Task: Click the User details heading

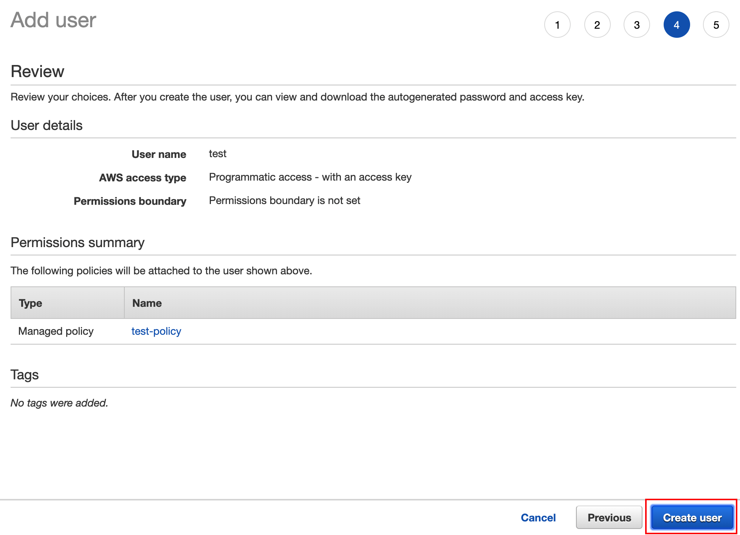Action: [46, 125]
